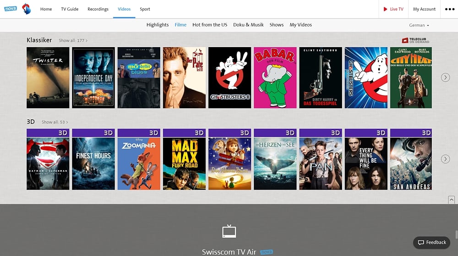Select the Videos tab

pos(124,9)
